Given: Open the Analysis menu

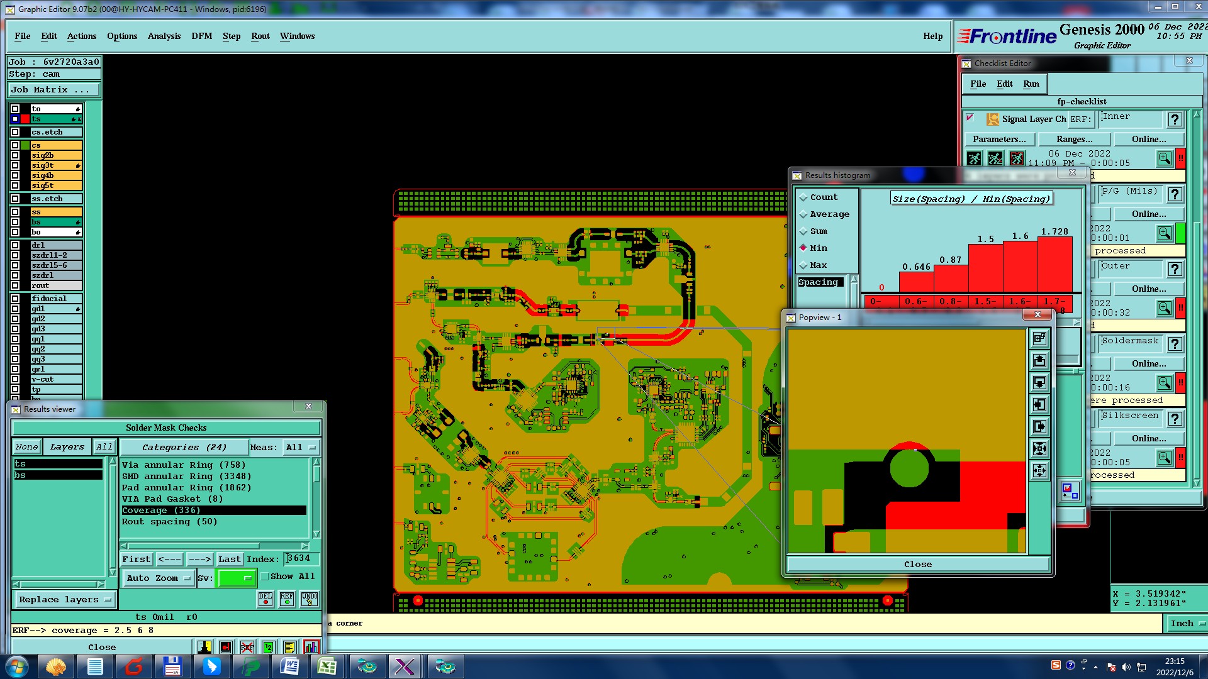Looking at the screenshot, I should click(164, 36).
